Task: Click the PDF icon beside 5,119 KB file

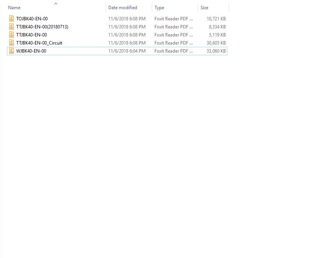Action: coord(12,35)
